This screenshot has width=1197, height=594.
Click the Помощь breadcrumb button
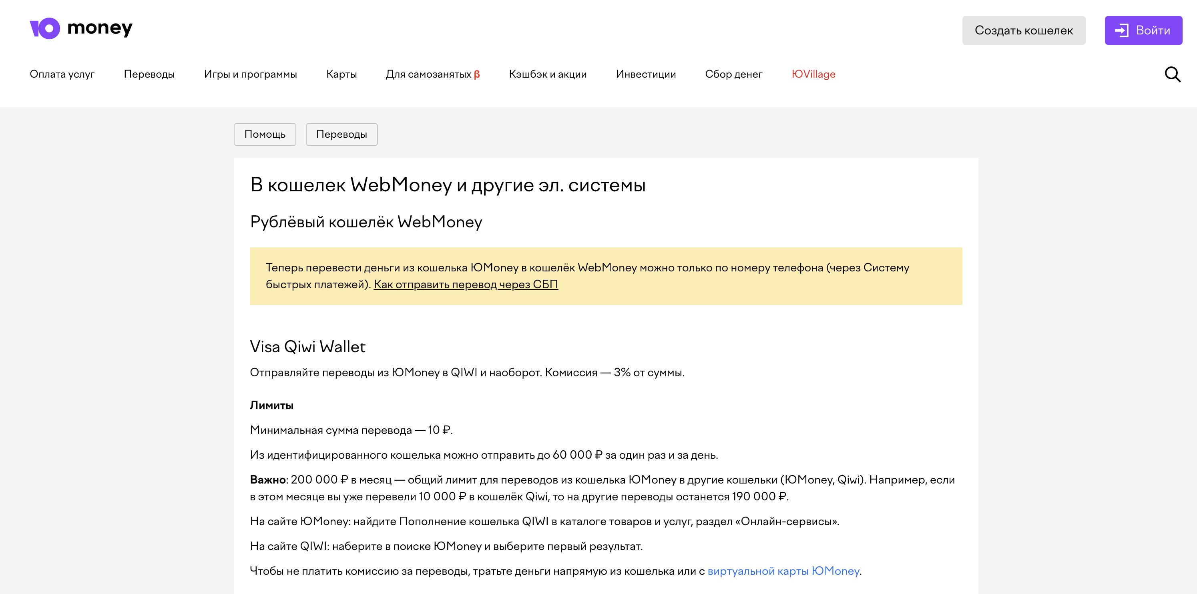[265, 134]
